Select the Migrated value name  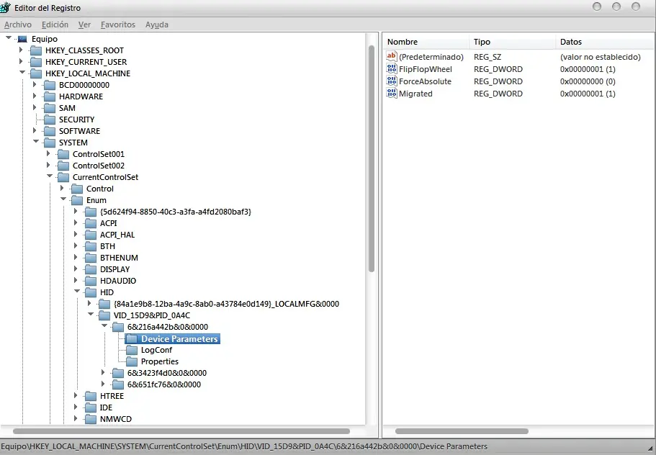click(415, 94)
